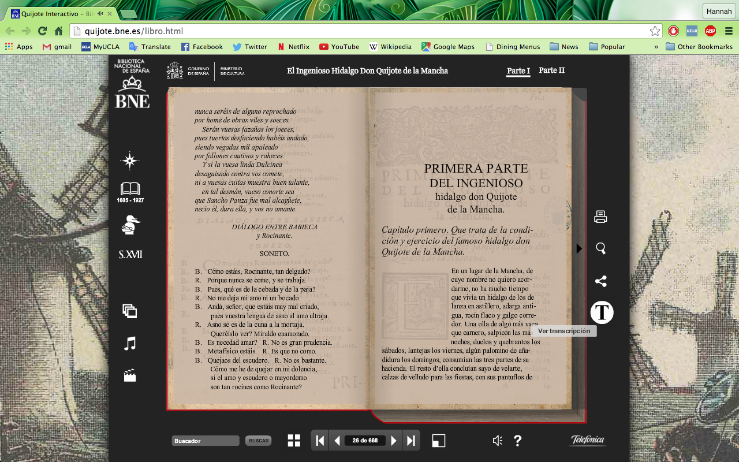This screenshot has height=462, width=739.
Task: Click the magnifying glass zoom icon
Action: pyautogui.click(x=600, y=248)
